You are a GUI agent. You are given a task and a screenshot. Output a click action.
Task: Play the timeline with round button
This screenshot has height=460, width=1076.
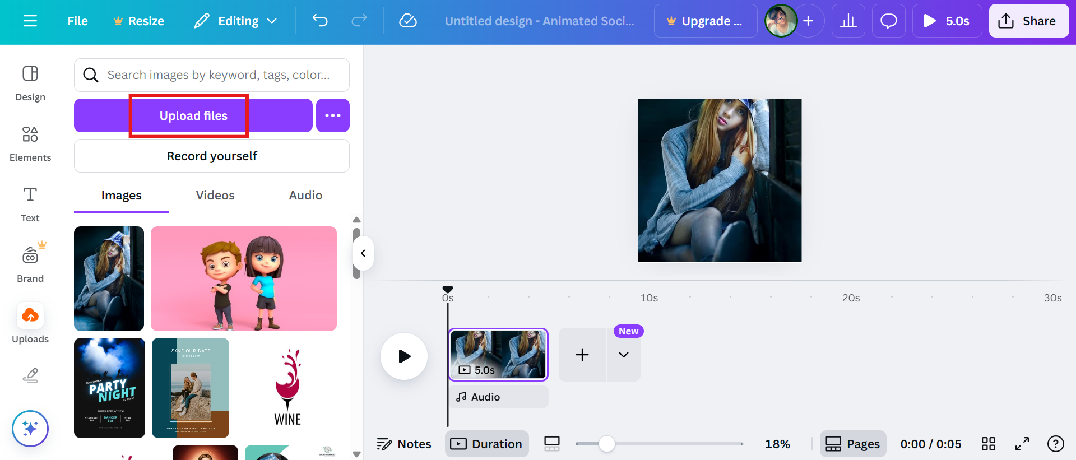404,356
